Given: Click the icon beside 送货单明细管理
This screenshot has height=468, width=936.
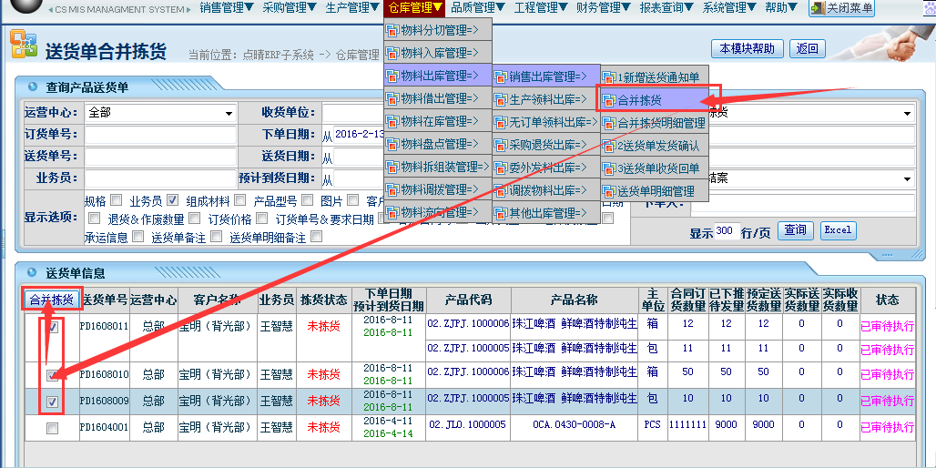Looking at the screenshot, I should point(609,192).
